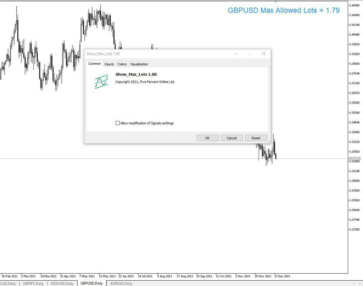Click the chart shift triangle marker at top
This screenshot has height=286, width=363.
(x=275, y=2)
